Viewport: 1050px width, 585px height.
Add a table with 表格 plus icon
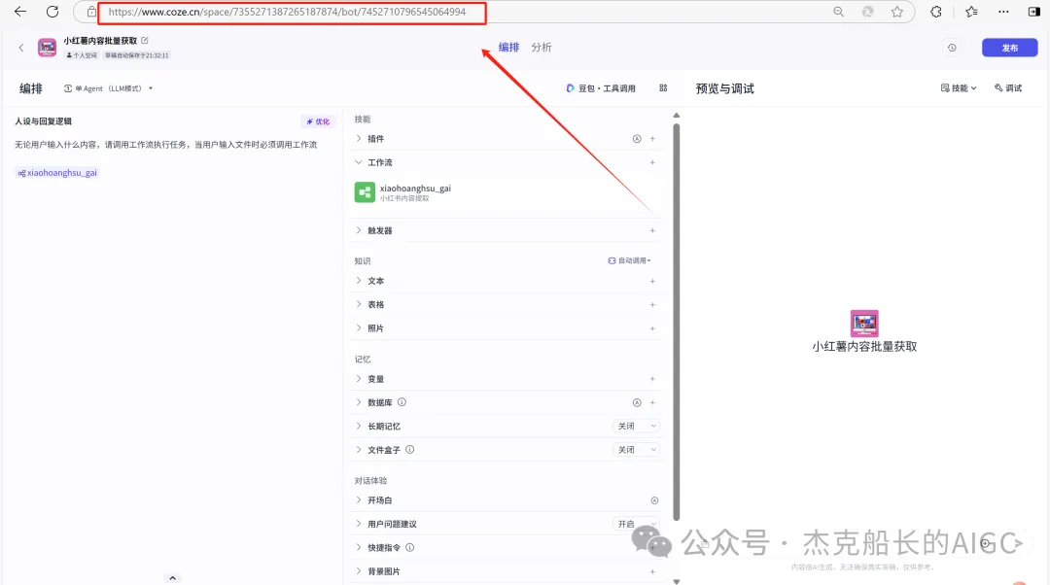tap(652, 304)
